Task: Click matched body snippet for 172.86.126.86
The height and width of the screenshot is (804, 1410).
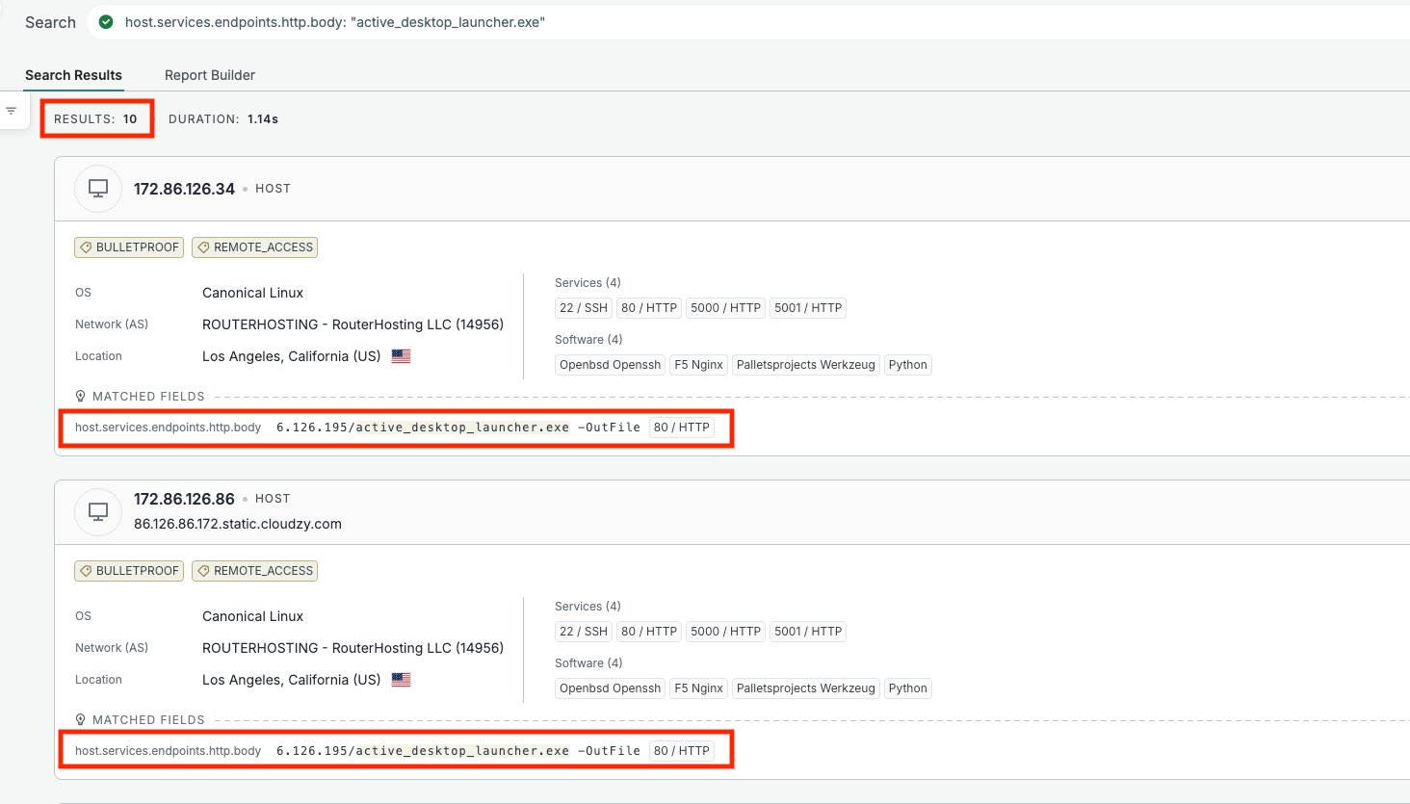Action: click(458, 751)
